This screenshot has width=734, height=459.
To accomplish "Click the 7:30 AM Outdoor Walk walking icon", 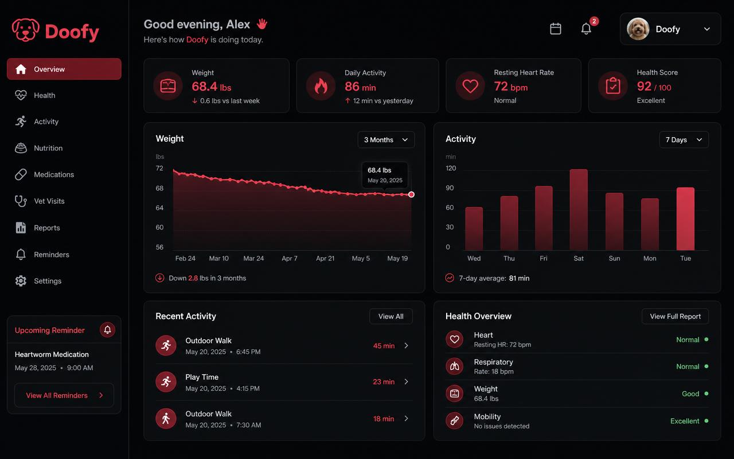I will tap(166, 418).
